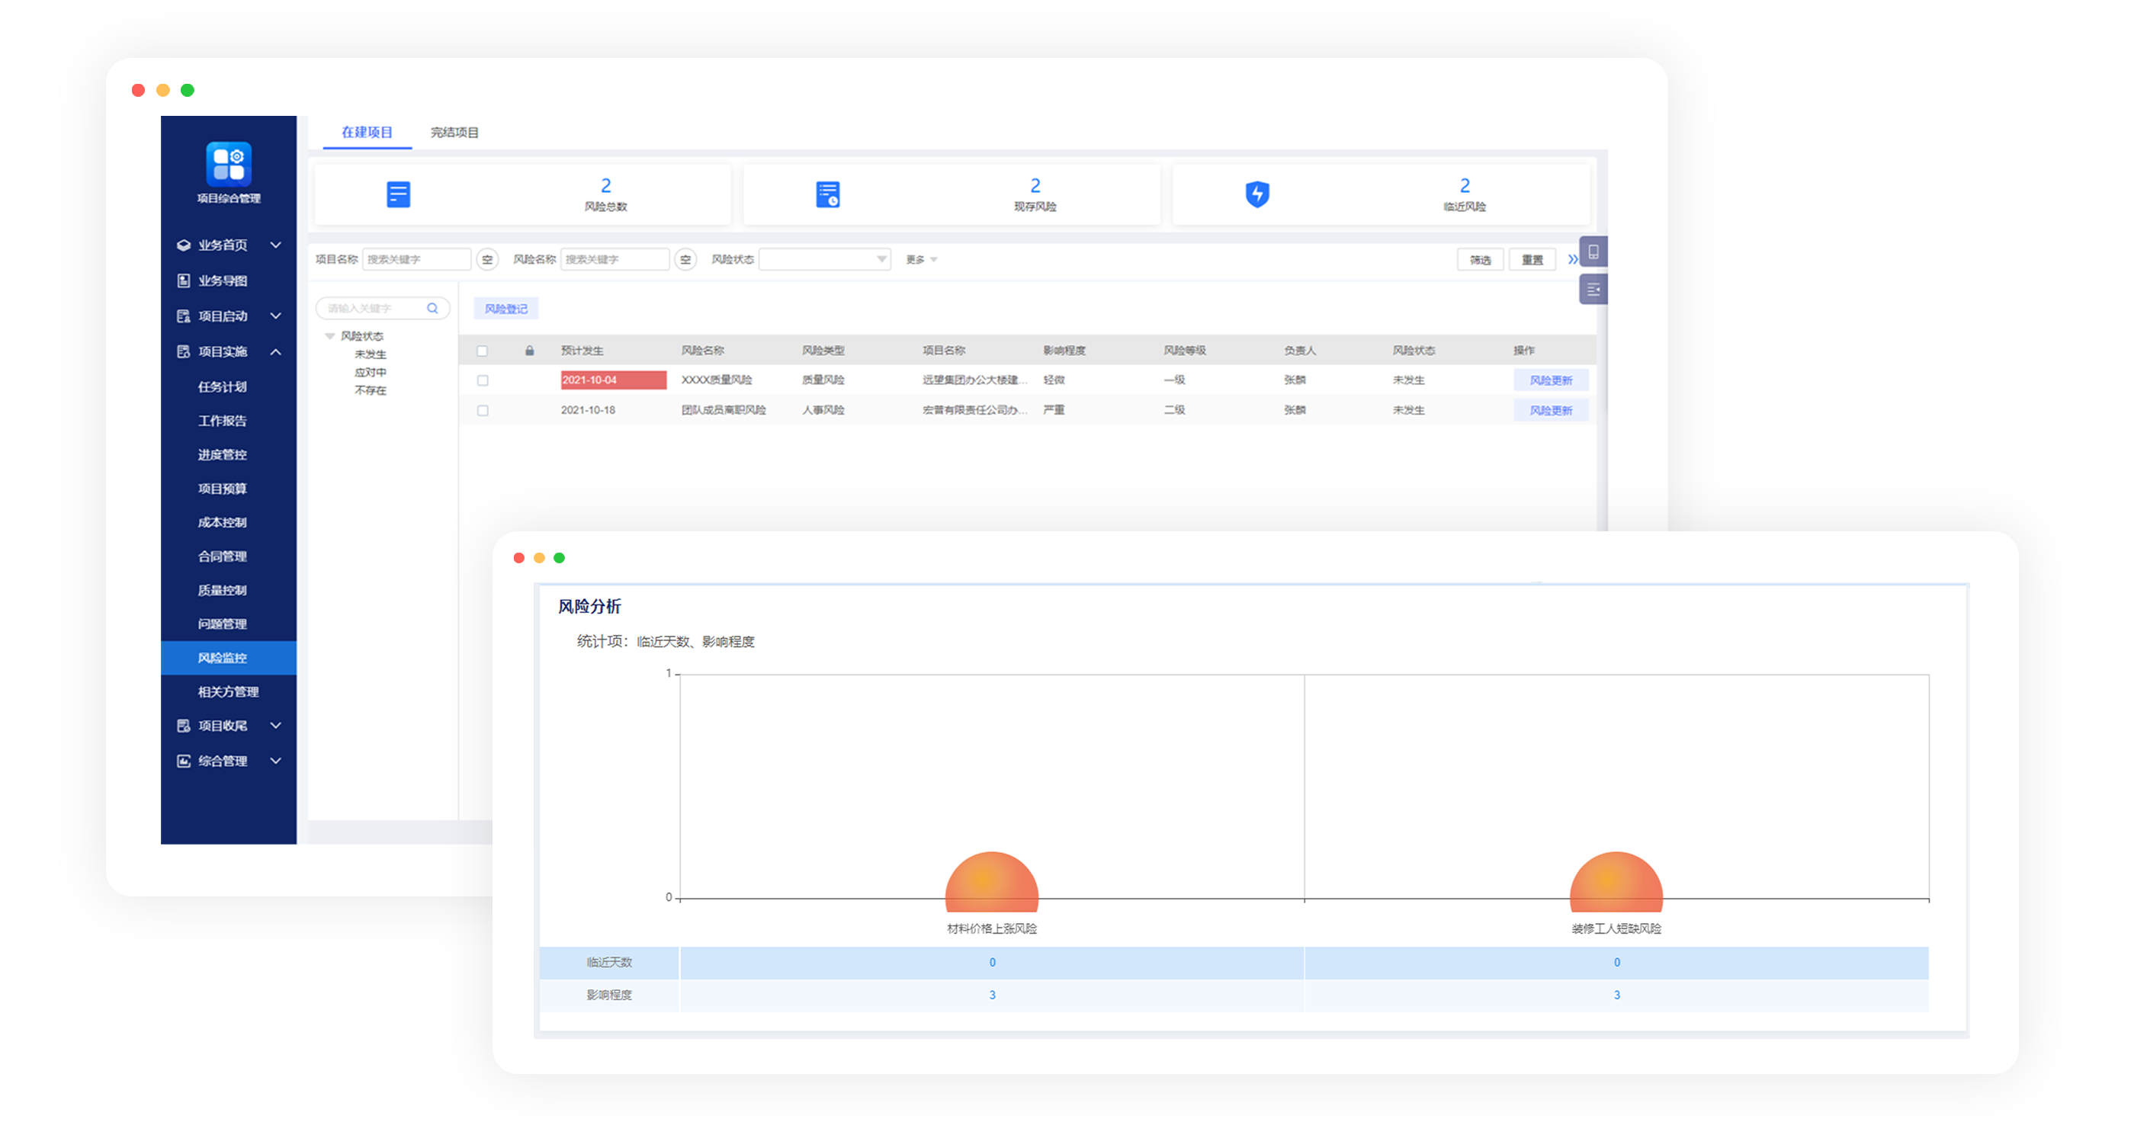Screen dimensions: 2147x1135
Task: Click the mobile device icon on right edge
Action: 1593,252
